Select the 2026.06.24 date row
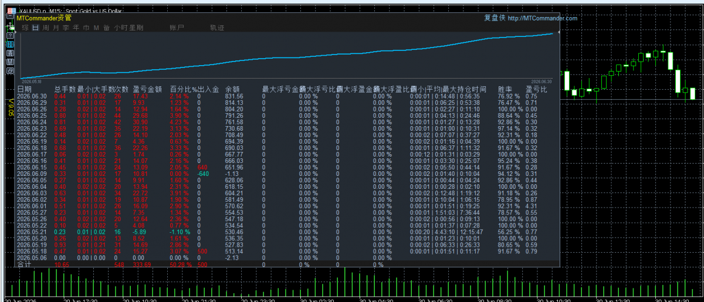This screenshot has width=704, height=302. point(32,122)
